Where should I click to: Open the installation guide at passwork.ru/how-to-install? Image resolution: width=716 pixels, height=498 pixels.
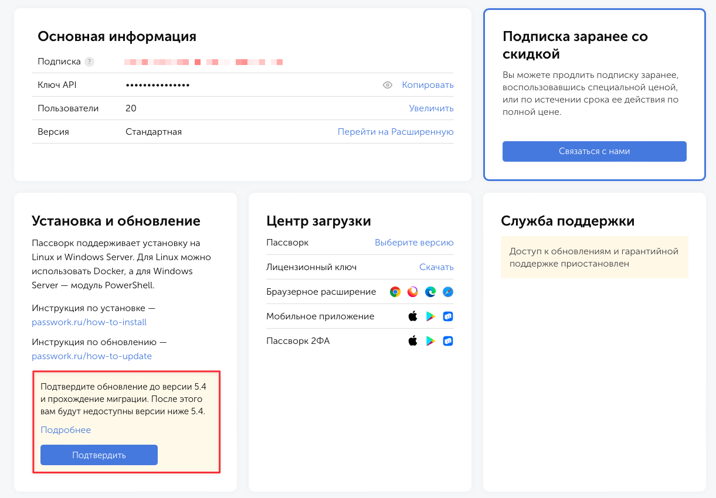coord(89,322)
